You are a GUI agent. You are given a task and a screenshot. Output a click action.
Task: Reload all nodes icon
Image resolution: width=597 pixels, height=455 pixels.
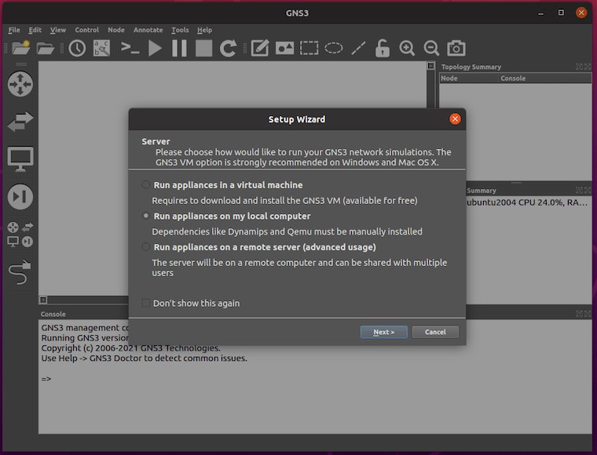click(228, 49)
